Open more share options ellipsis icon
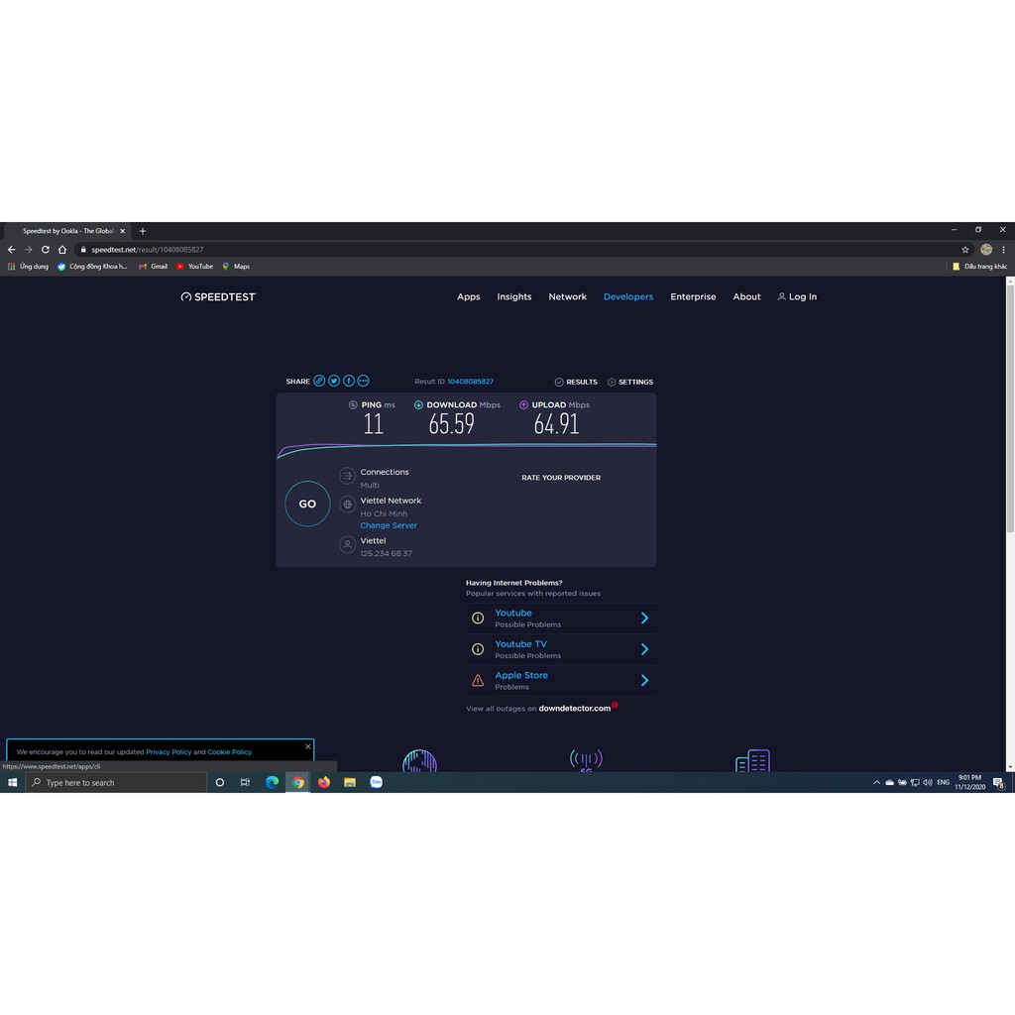Screen dimensions: 1015x1015 (x=363, y=381)
